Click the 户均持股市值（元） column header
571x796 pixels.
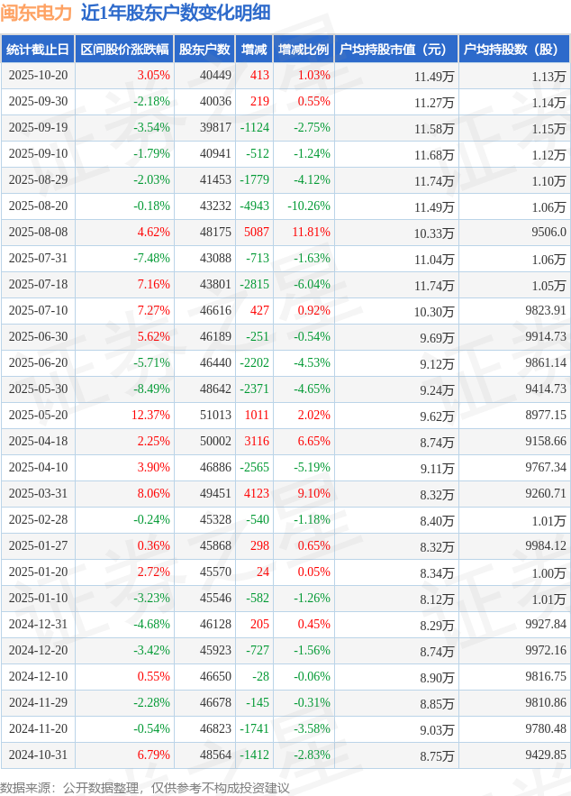tap(395, 50)
